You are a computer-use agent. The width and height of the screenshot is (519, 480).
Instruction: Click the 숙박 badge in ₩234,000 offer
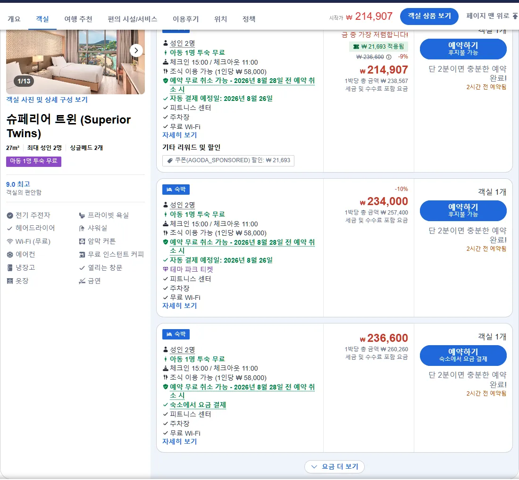pos(176,190)
